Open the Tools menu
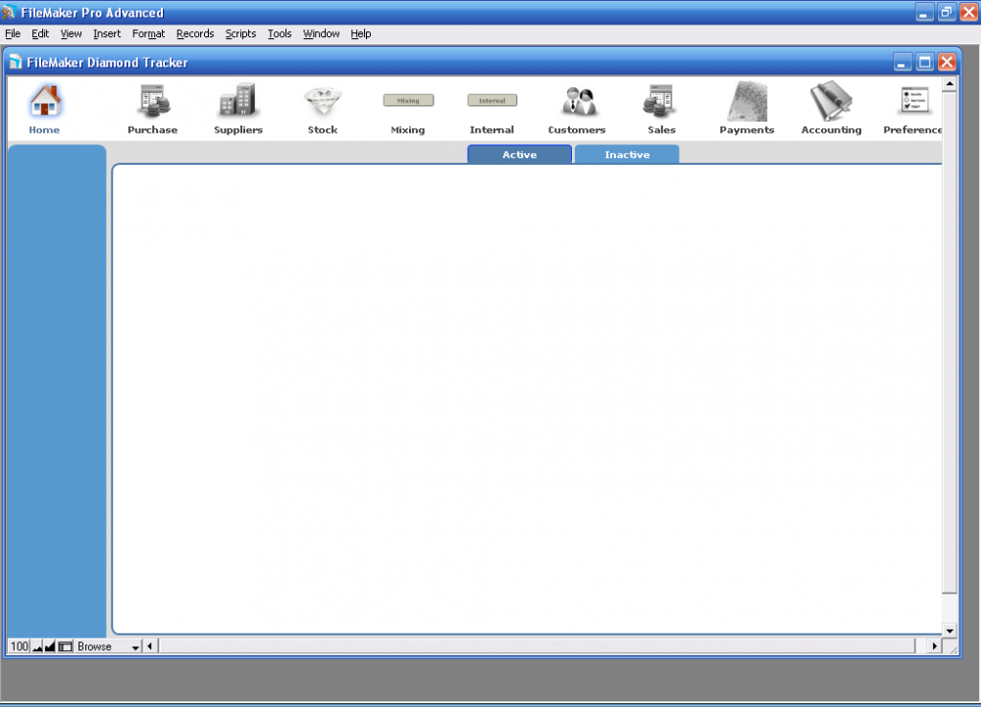The width and height of the screenshot is (981, 707). (280, 33)
